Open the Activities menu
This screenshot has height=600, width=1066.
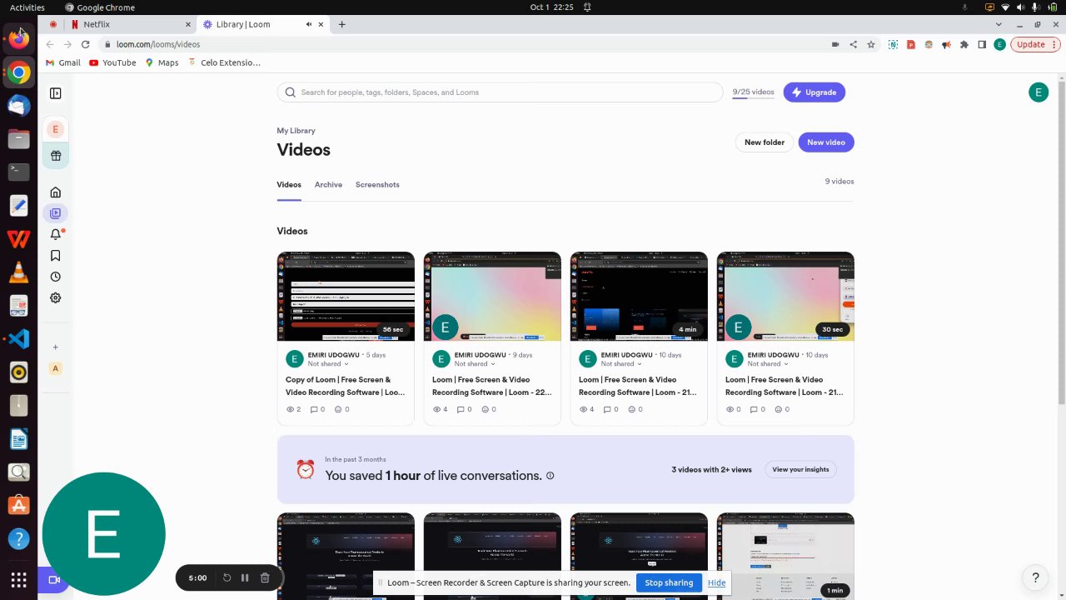[x=27, y=7]
